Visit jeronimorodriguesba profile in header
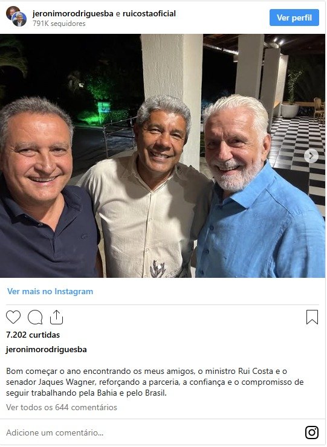This screenshot has width=327, height=447. 73,13
